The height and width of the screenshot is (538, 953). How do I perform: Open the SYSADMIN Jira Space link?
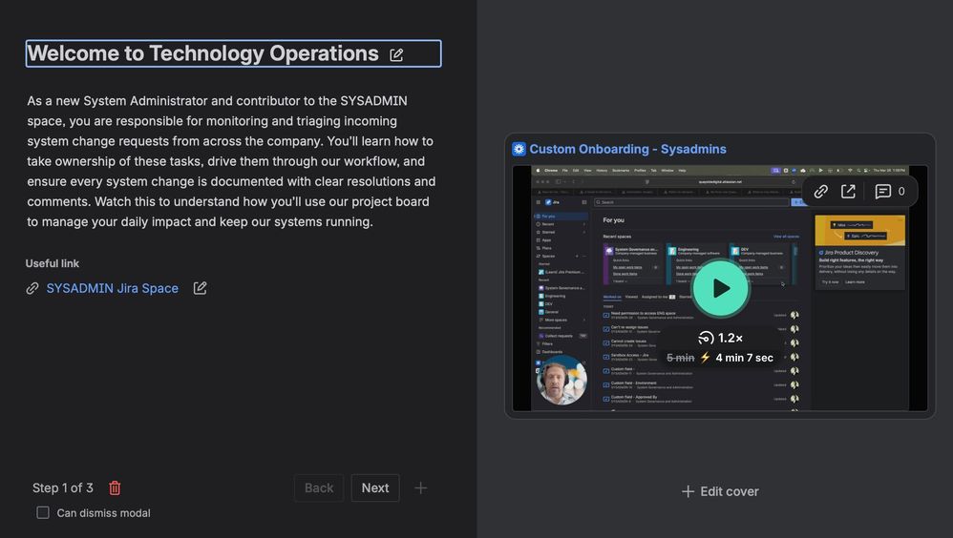click(113, 288)
